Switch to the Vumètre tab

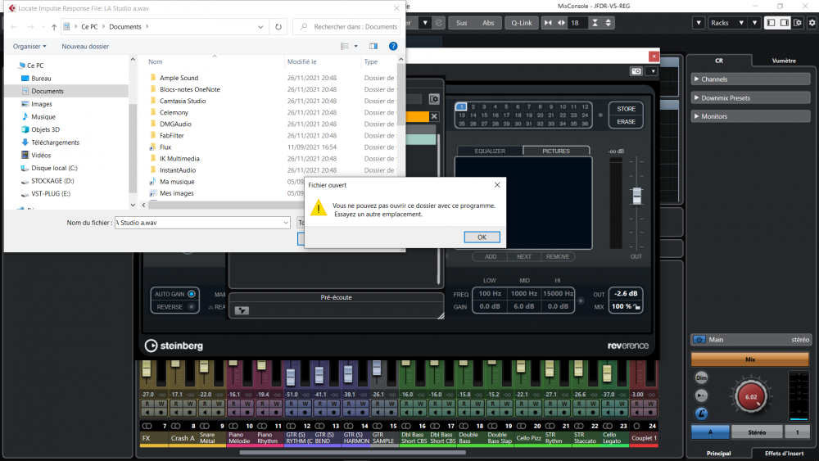coord(783,61)
